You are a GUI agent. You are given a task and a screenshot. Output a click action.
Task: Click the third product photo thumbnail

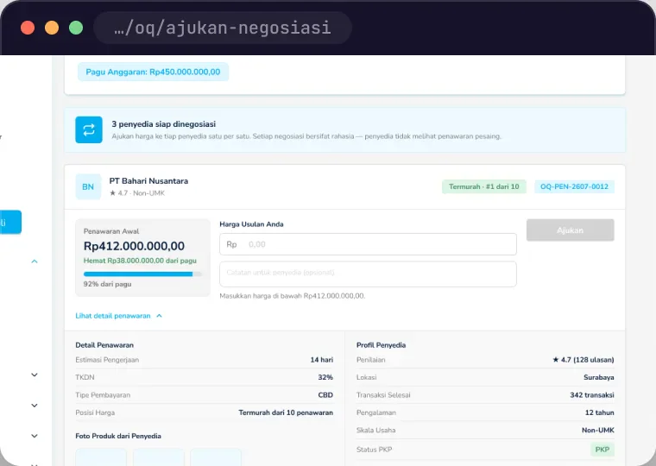coord(216,457)
